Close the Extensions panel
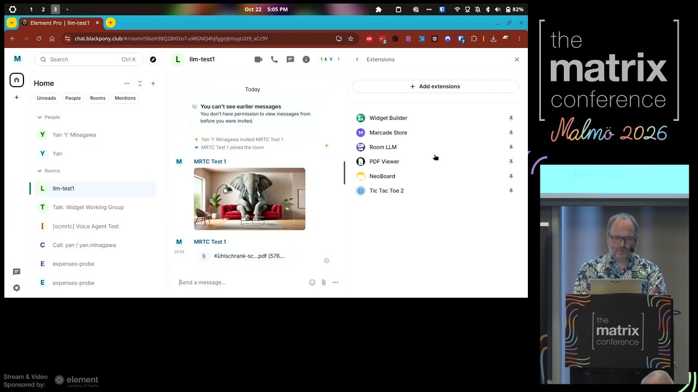Image resolution: width=698 pixels, height=392 pixels. tap(517, 59)
